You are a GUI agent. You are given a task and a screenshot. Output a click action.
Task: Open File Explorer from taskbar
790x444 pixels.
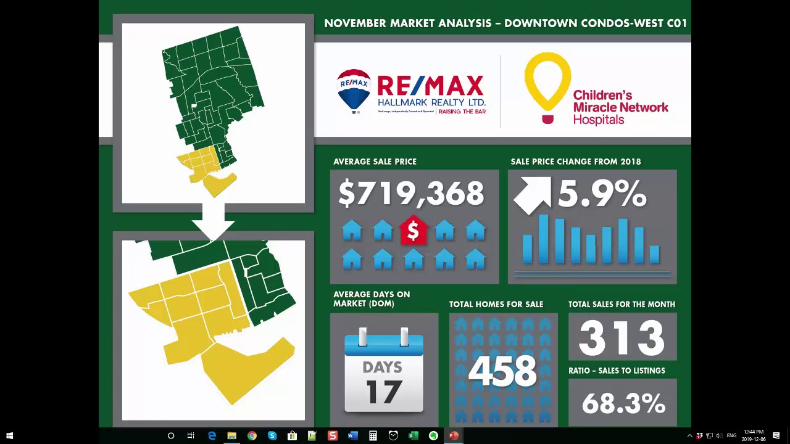(x=231, y=436)
